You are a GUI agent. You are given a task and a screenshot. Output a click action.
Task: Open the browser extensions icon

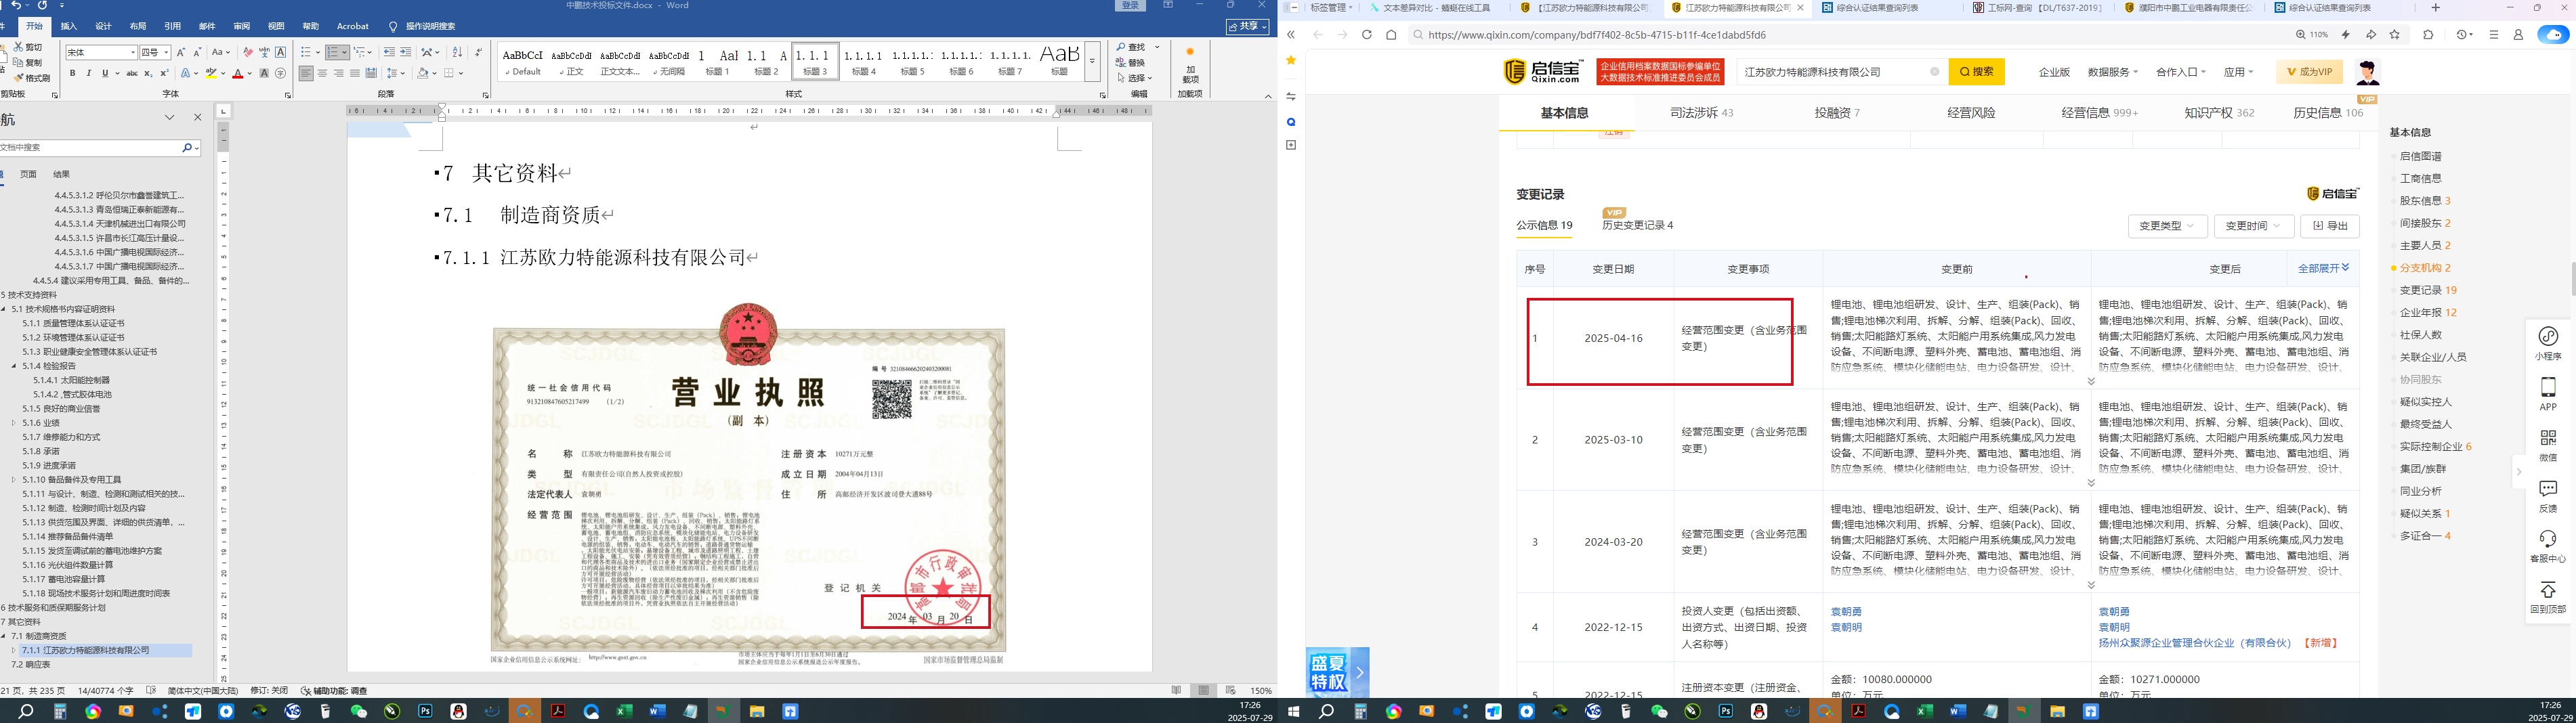2428,34
